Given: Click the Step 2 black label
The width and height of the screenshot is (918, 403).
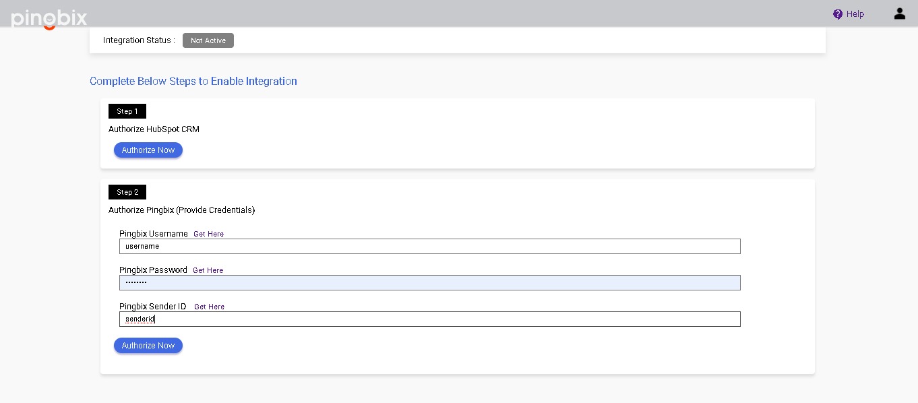Looking at the screenshot, I should (x=127, y=192).
